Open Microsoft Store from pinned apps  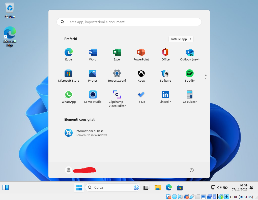[x=68, y=76]
